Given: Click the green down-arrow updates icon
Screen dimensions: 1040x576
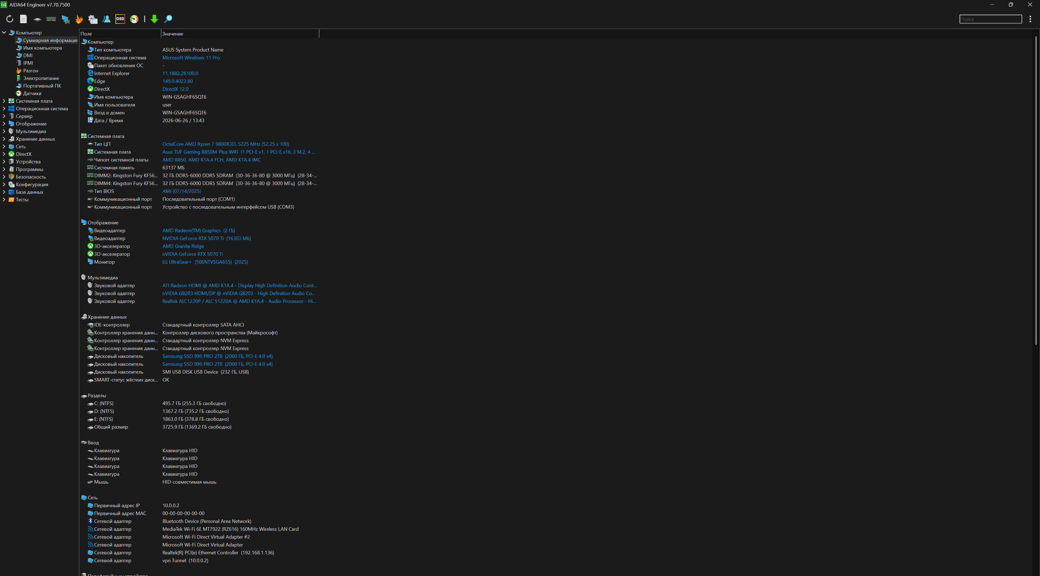Looking at the screenshot, I should pyautogui.click(x=154, y=19).
